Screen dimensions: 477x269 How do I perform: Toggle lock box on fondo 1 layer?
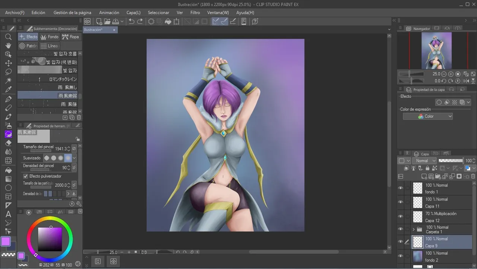point(407,188)
